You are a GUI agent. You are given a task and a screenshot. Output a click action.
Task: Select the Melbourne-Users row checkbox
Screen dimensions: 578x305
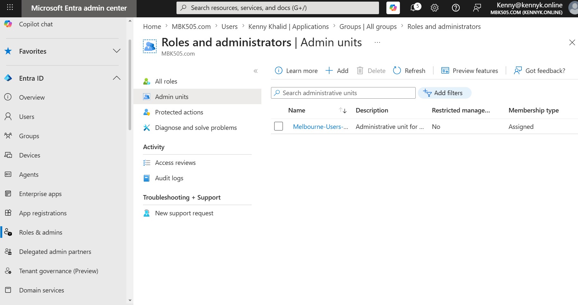278,126
